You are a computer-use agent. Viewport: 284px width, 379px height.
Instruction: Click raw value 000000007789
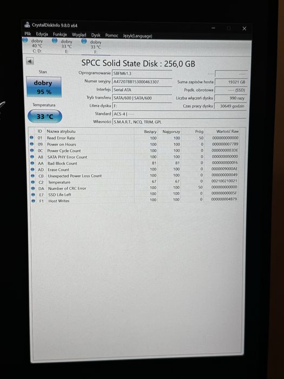pyautogui.click(x=225, y=144)
